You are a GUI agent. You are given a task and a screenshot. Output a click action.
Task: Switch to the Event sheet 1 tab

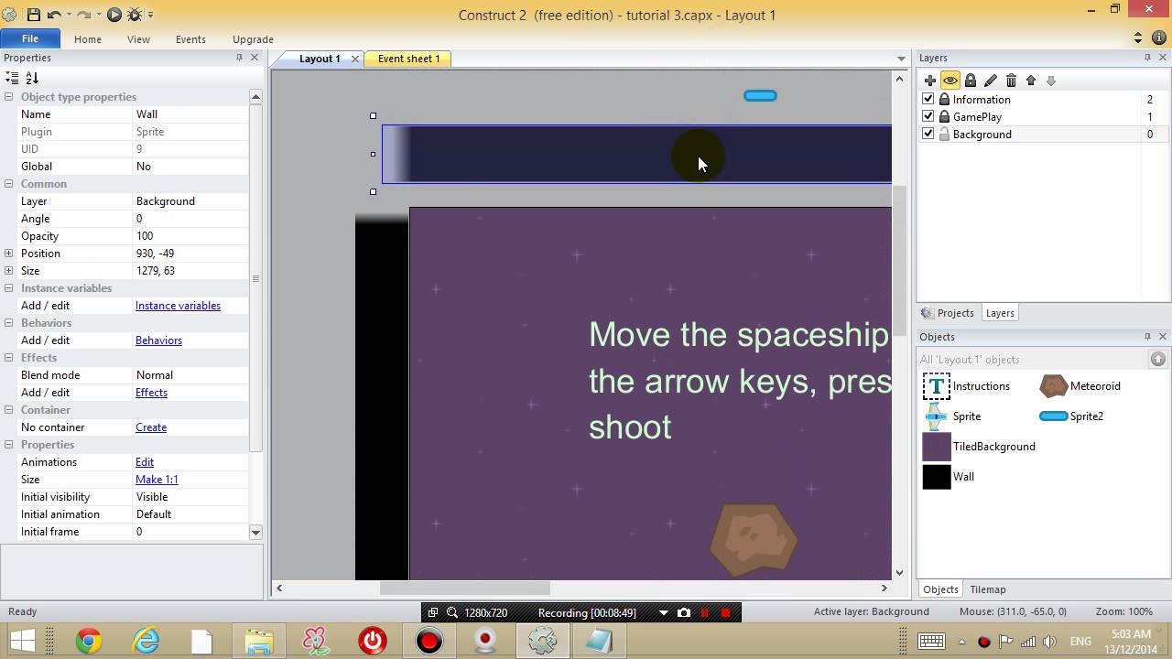pos(408,59)
